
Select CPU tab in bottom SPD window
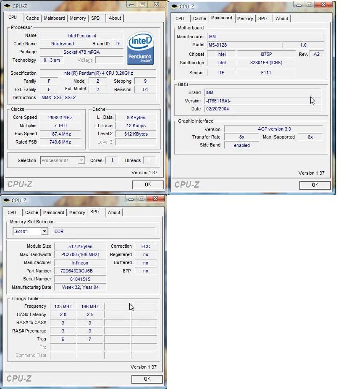12,213
